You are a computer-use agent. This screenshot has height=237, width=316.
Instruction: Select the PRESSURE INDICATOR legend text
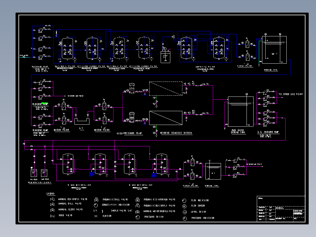[x=203, y=218]
